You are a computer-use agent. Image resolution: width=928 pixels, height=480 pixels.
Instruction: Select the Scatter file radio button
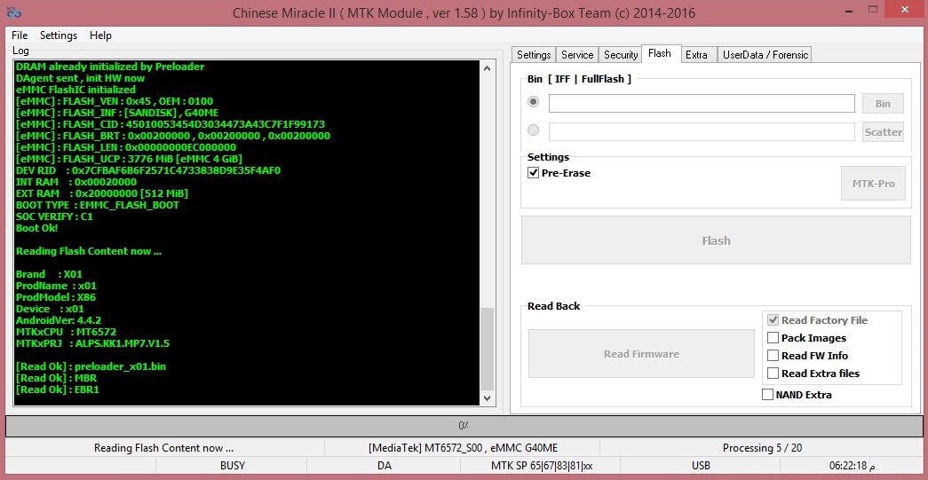(x=533, y=130)
